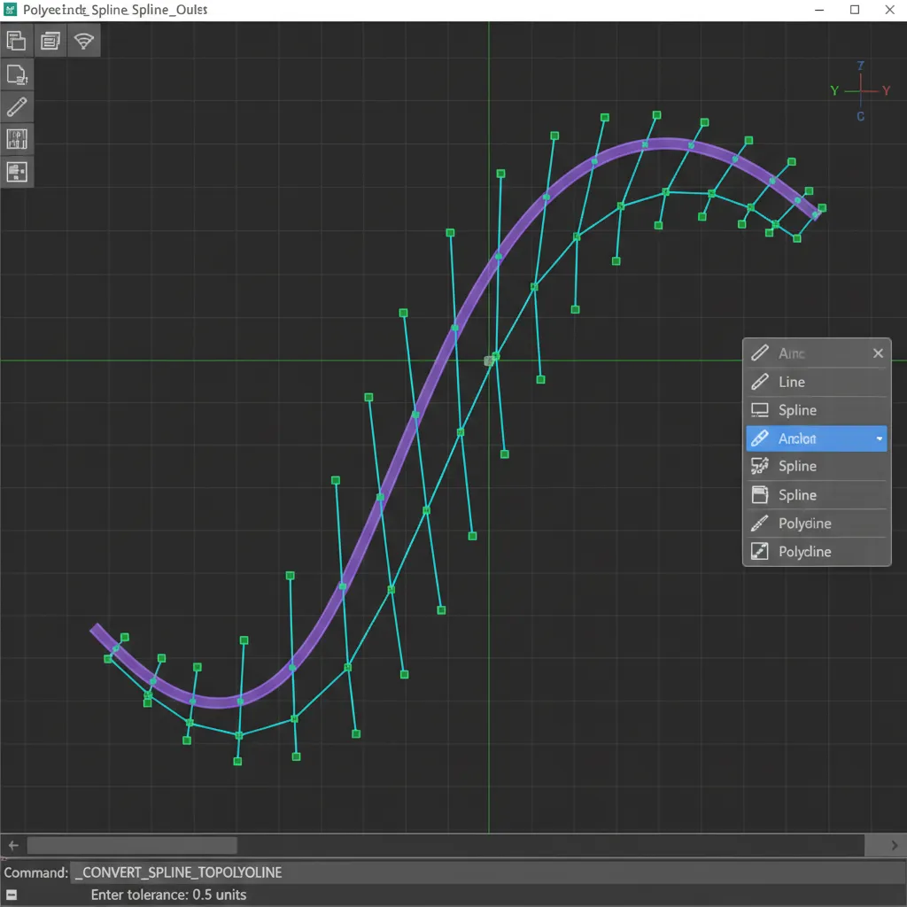Open the settings panel icon at sidebar bottom
Viewport: 907px width, 907px height.
[x=18, y=172]
